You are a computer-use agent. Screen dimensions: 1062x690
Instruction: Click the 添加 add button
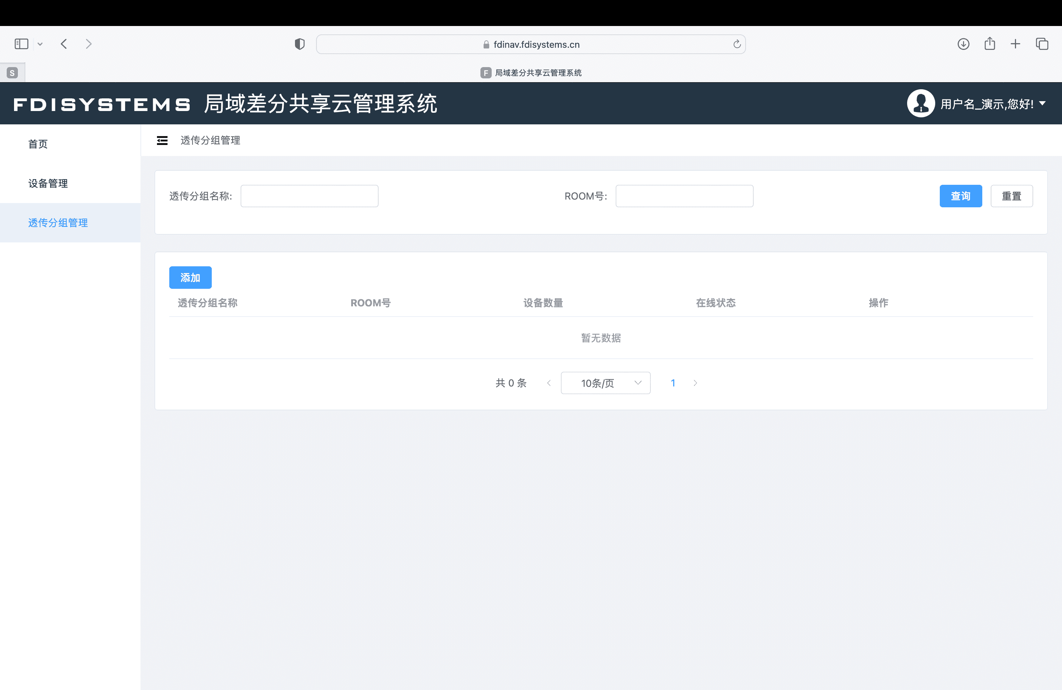[x=190, y=278]
